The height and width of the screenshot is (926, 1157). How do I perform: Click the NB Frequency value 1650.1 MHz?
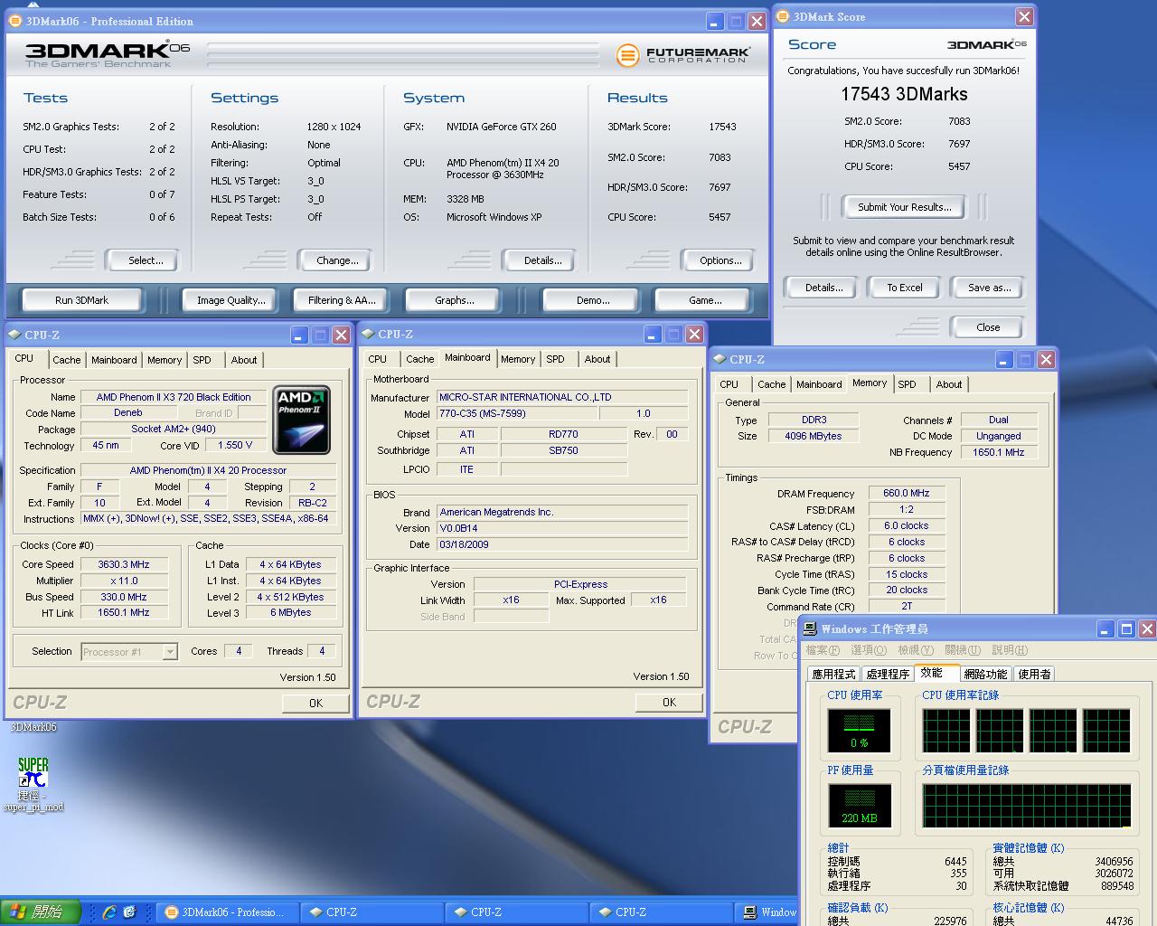point(999,452)
